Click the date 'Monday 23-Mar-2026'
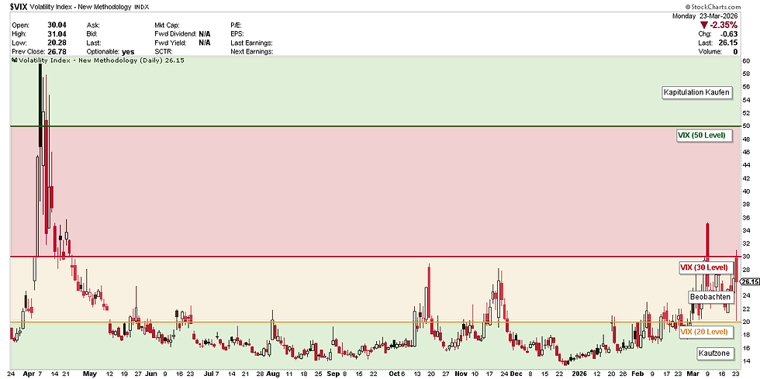Viewport: 760px width, 379px height. click(x=706, y=16)
